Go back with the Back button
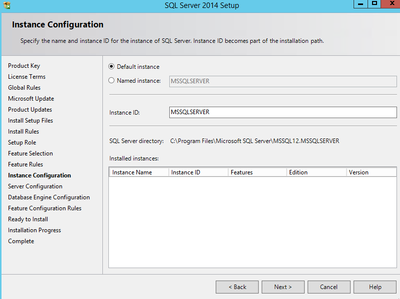400x299 pixels. (237, 287)
